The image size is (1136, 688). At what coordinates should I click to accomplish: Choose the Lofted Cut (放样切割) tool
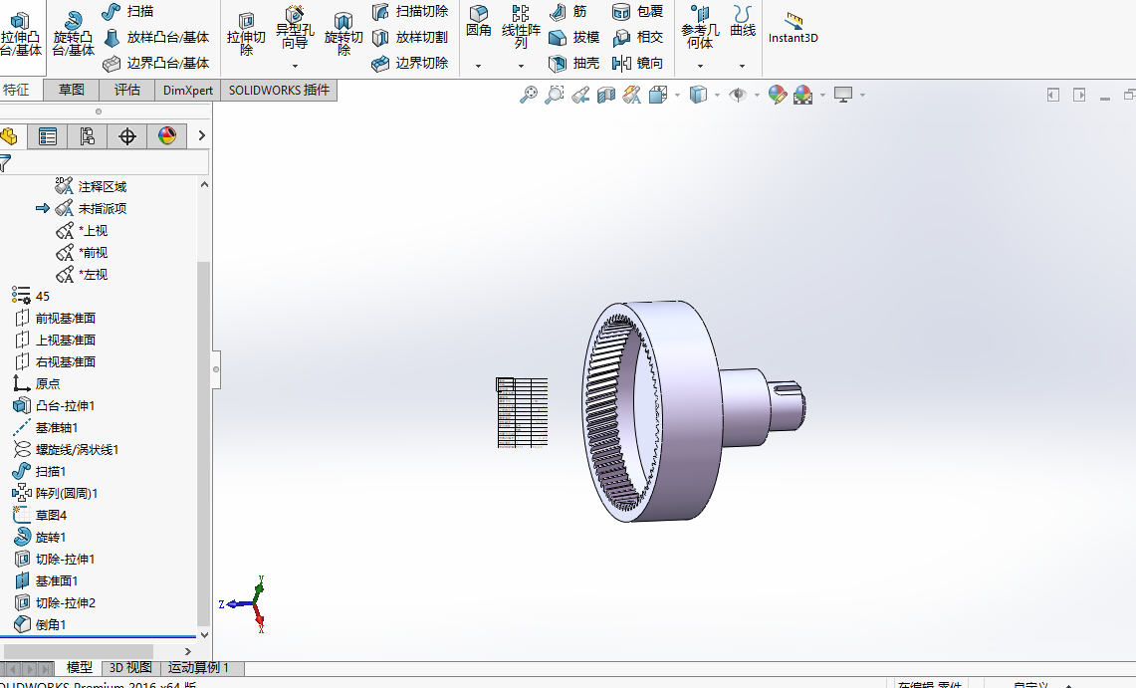410,37
